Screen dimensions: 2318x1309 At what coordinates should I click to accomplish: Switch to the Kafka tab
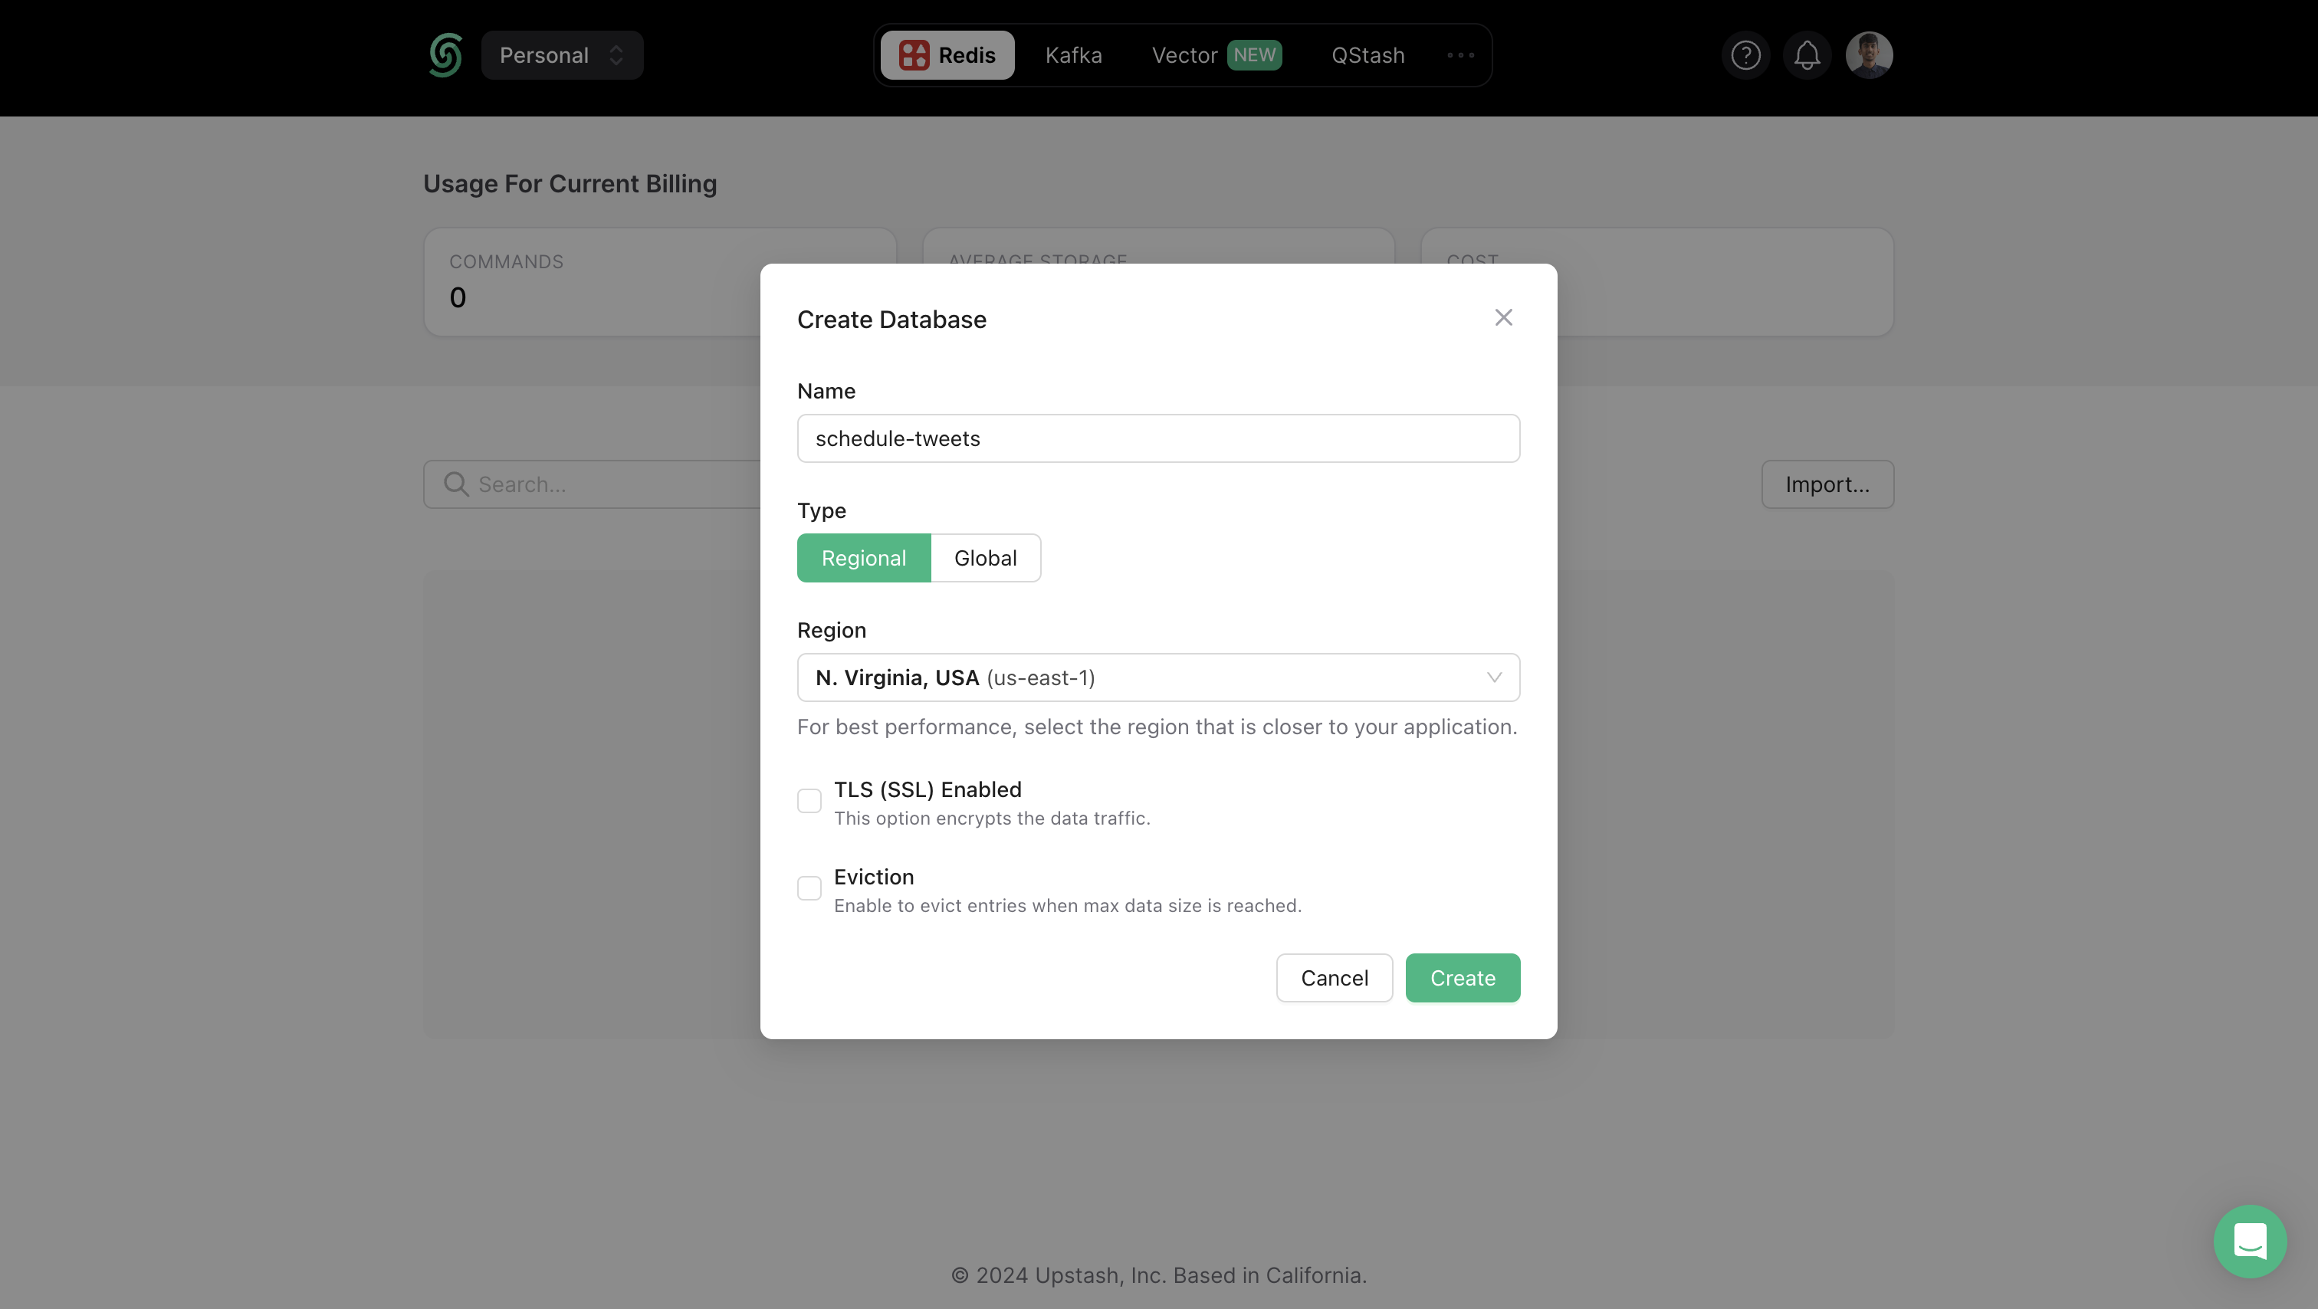coord(1072,55)
